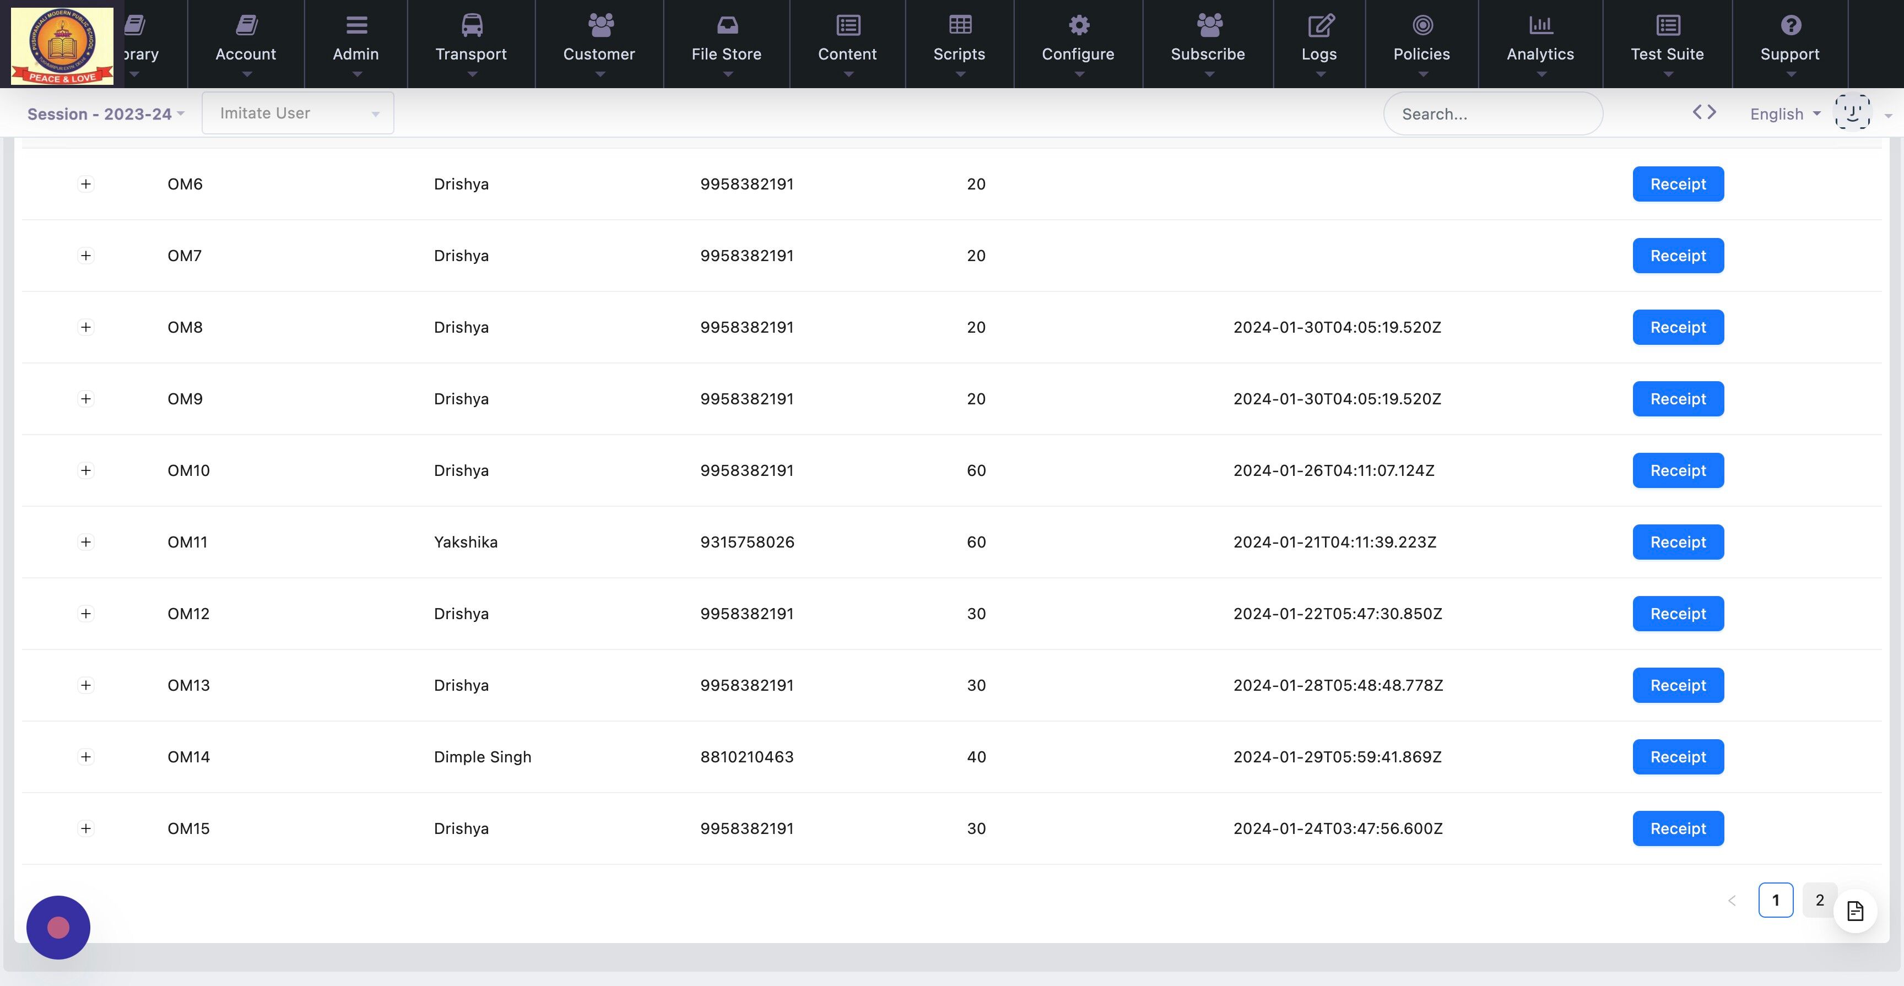
Task: Click the purple record circle button
Action: 58,927
